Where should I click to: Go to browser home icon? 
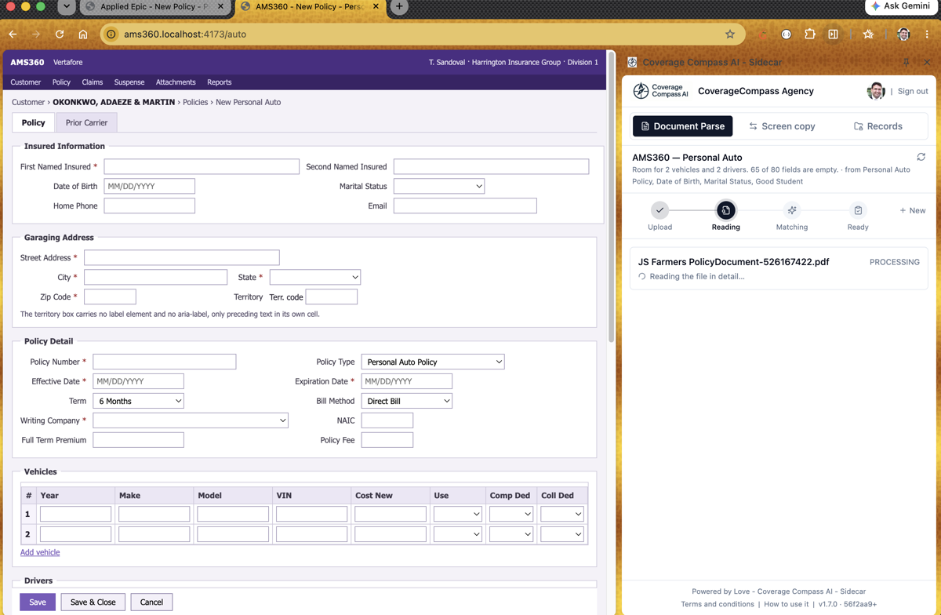coord(83,35)
